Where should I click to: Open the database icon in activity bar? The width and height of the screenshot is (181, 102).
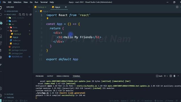1,50
